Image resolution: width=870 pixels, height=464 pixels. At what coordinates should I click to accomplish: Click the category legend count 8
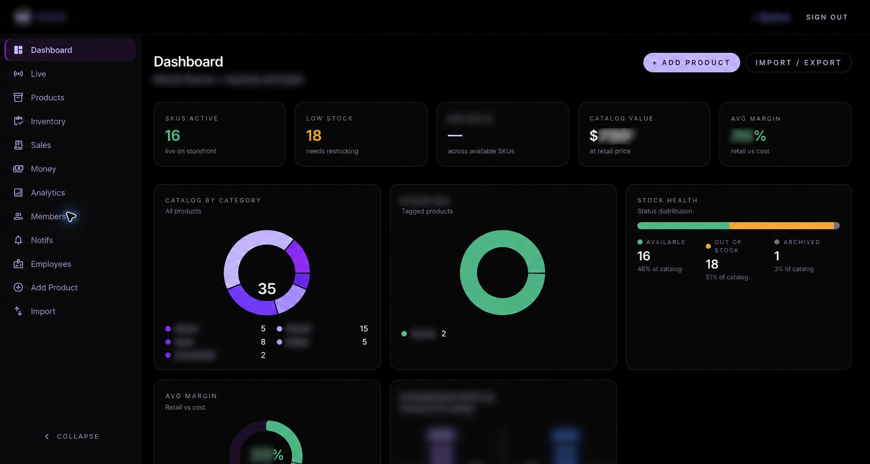coord(263,342)
